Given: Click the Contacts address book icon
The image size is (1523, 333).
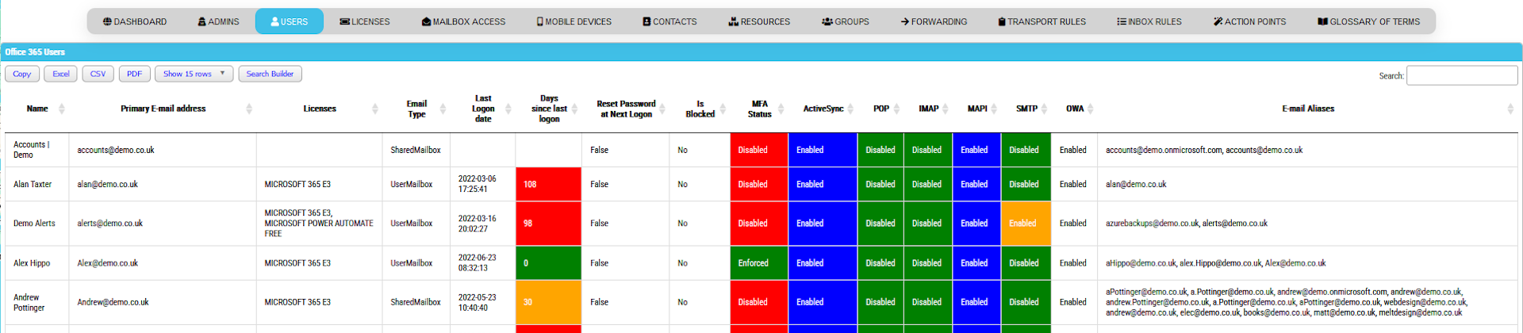Looking at the screenshot, I should [646, 22].
